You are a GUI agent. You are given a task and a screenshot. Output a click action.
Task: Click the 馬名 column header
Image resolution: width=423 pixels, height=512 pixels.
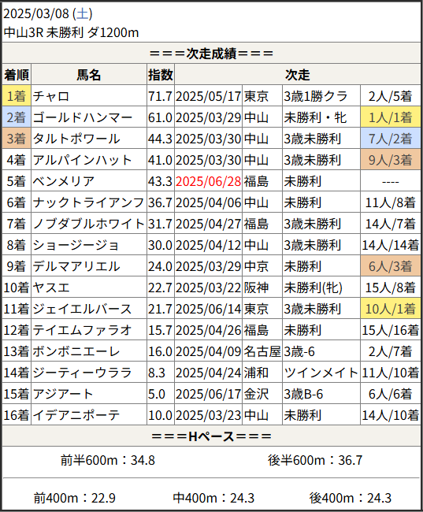pos(89,75)
